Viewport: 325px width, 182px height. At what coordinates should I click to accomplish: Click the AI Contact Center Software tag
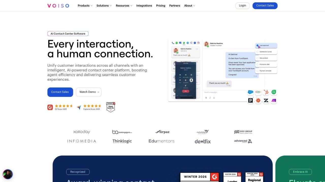pos(68,34)
